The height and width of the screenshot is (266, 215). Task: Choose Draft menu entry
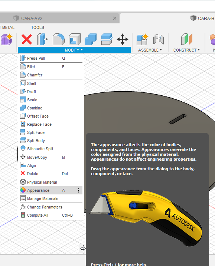tap(51, 91)
